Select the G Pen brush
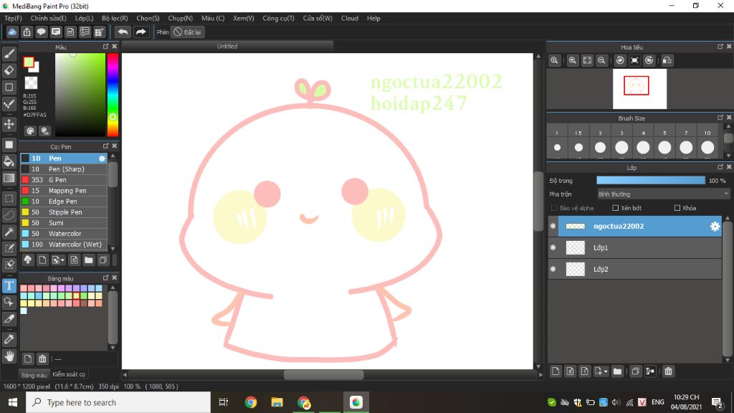Screen dimensions: 734x413 [x=64, y=180]
